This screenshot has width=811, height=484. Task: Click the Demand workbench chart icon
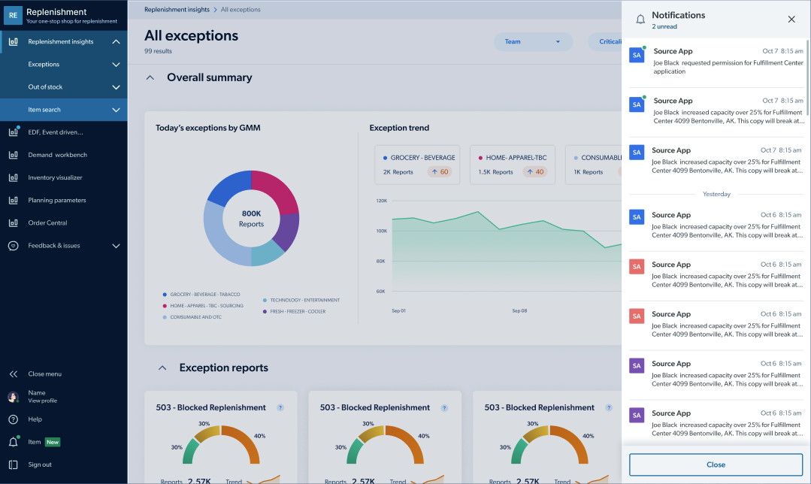(x=14, y=155)
